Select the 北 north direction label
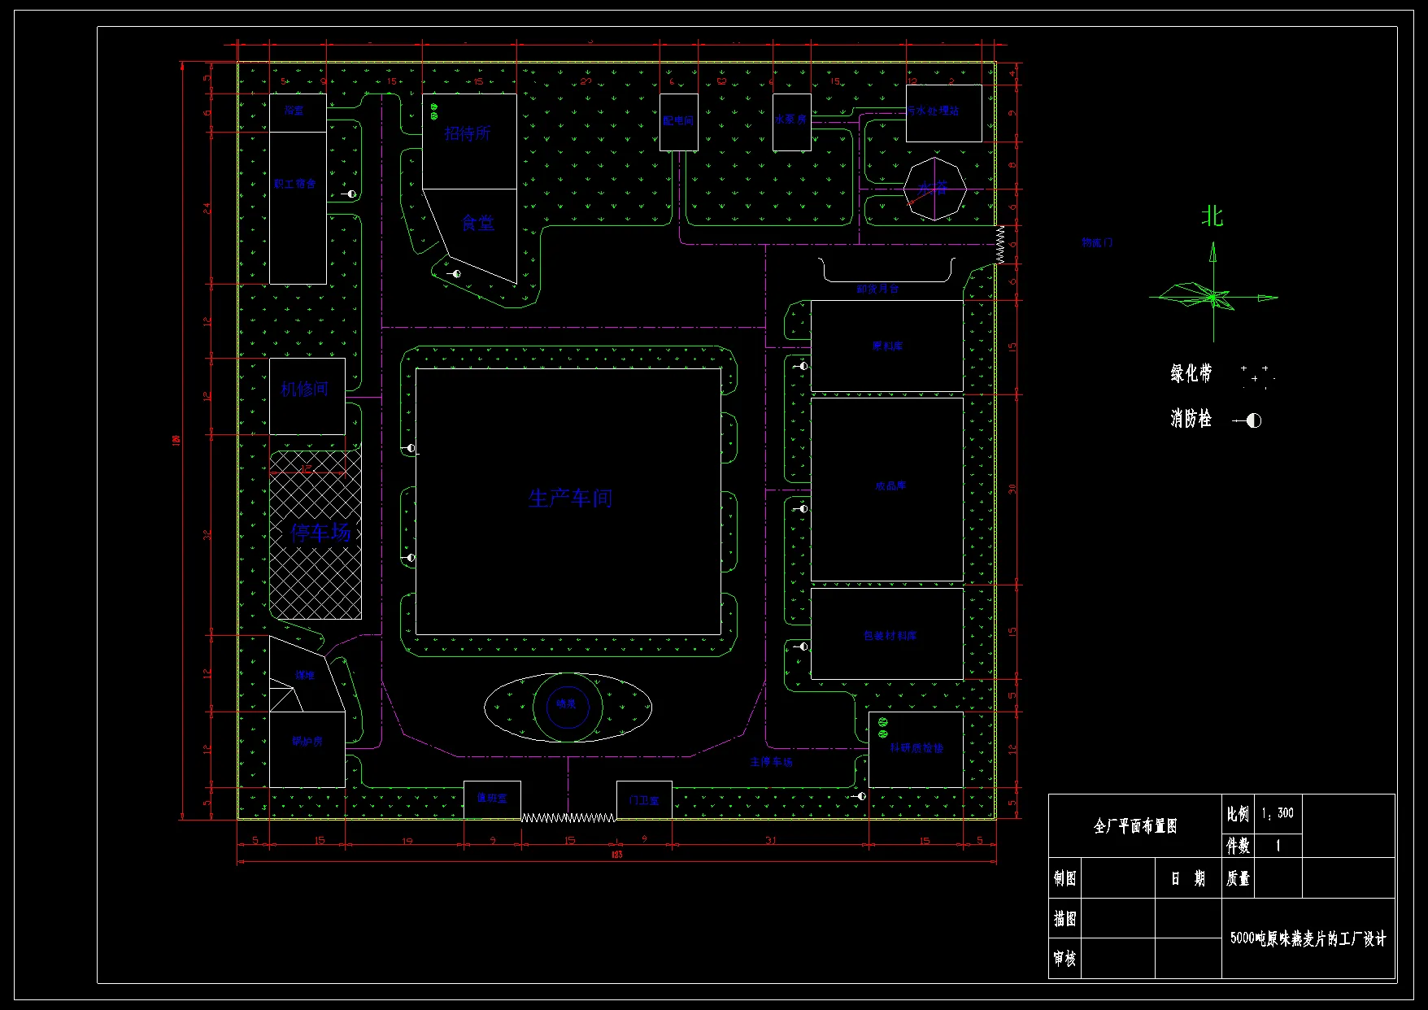 click(1212, 216)
